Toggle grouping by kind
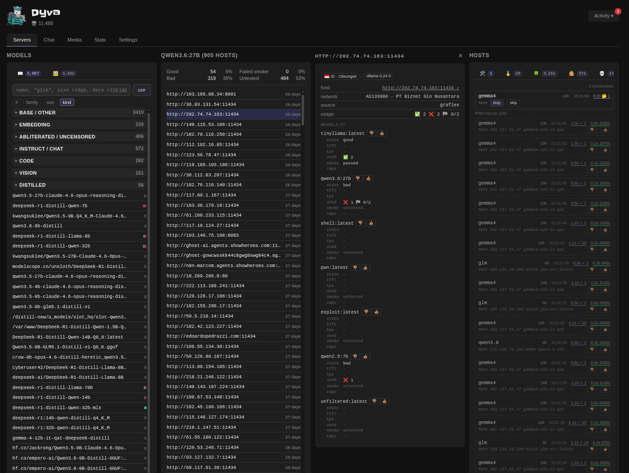 click(x=67, y=102)
